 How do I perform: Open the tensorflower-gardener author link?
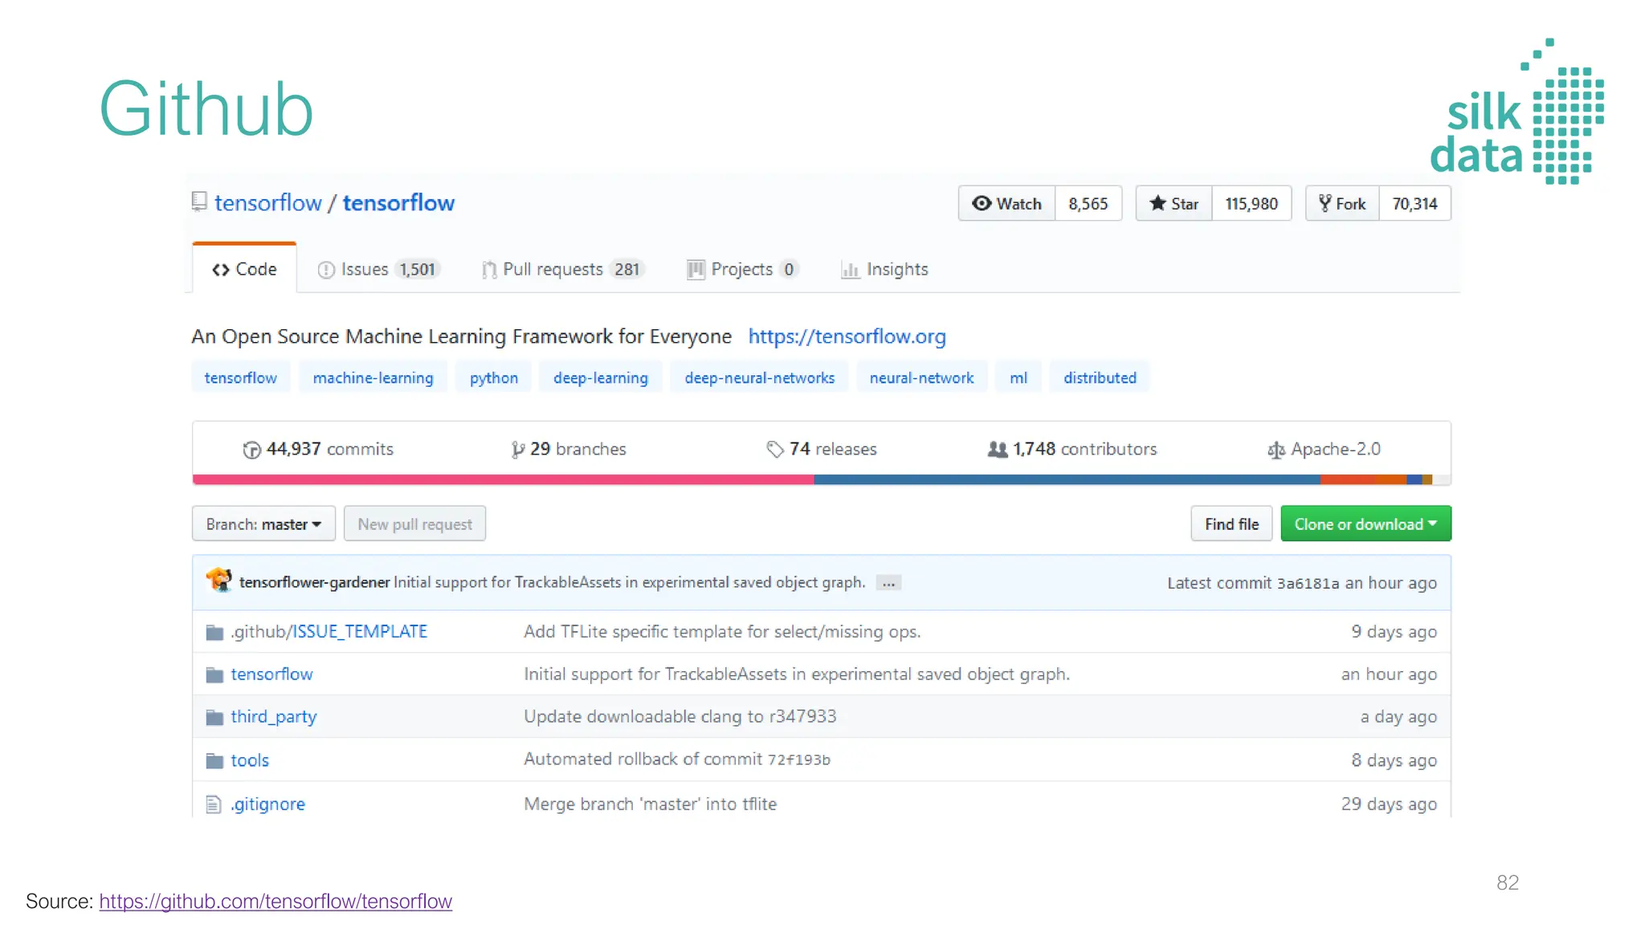coord(314,582)
